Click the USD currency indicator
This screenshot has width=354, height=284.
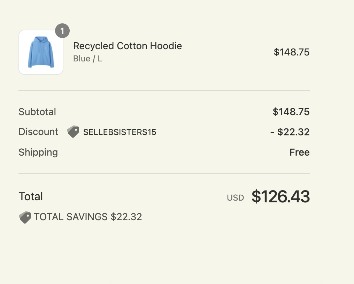(236, 198)
